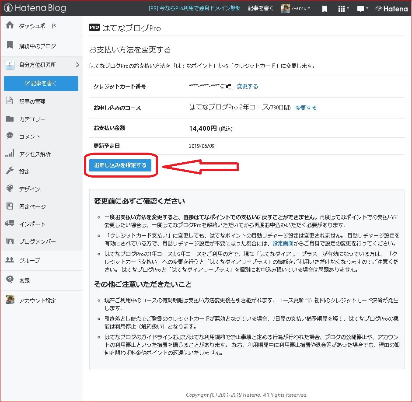Click the Hatena logo in header
This screenshot has width=412, height=402.
[x=391, y=9]
